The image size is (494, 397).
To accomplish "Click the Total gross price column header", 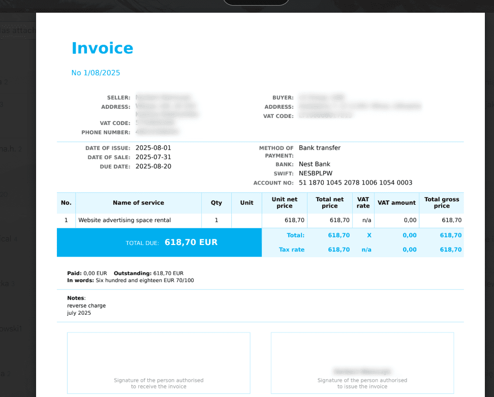I will pos(441,203).
